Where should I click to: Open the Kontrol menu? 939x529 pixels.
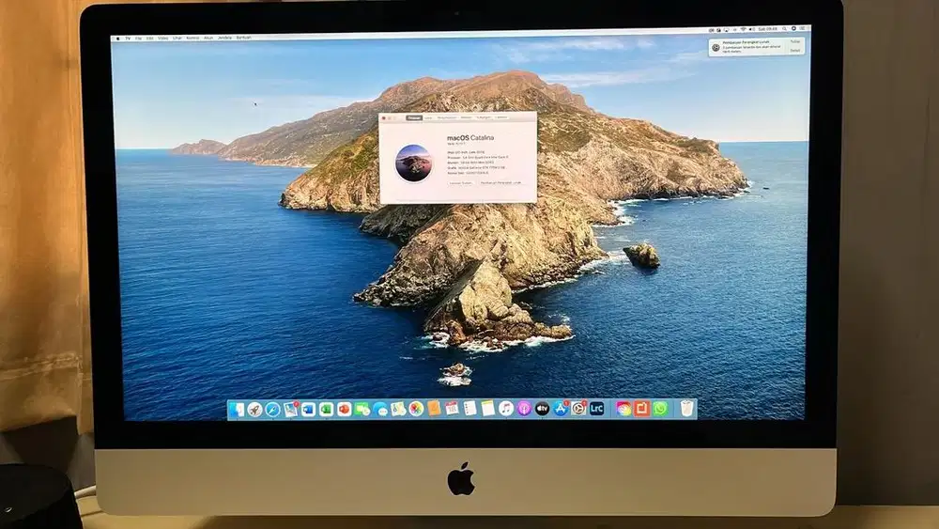[192, 39]
